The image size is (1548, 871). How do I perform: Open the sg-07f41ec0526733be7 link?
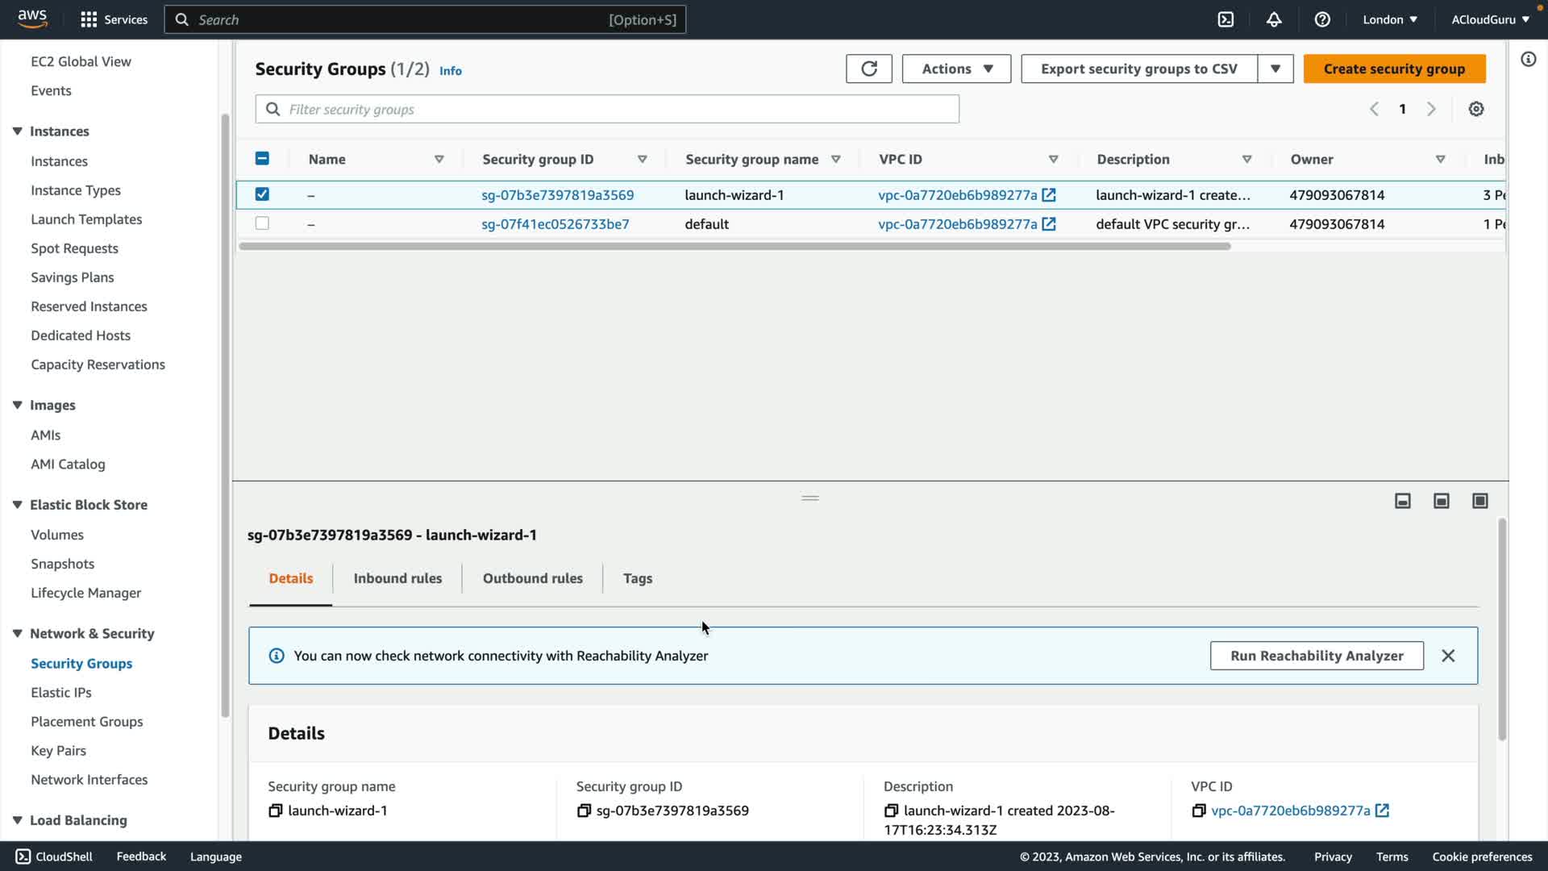[x=555, y=224]
